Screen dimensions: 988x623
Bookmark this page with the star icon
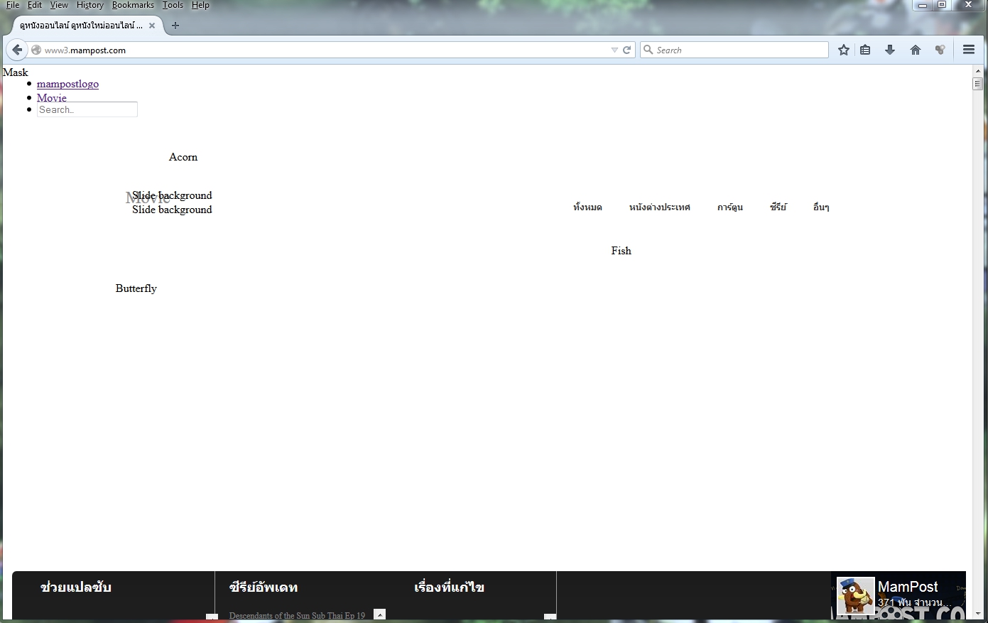844,50
